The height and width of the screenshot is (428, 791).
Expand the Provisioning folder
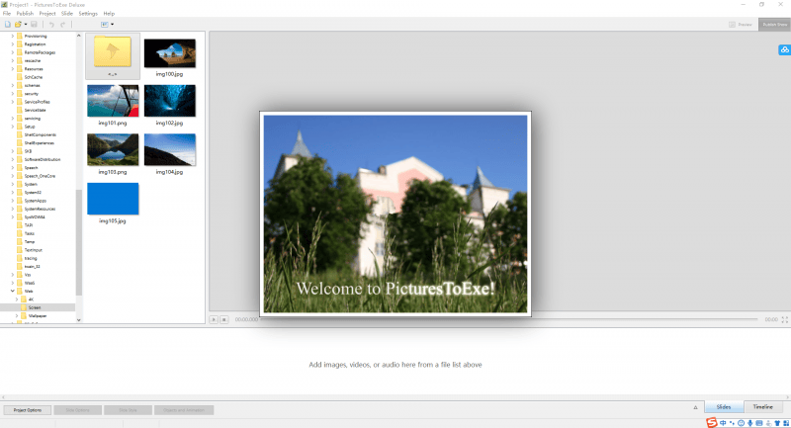pos(13,36)
